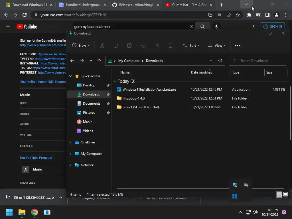This screenshot has height=219, width=292.
Task: Toggle Chrome side panel icon
Action: [x=267, y=15]
